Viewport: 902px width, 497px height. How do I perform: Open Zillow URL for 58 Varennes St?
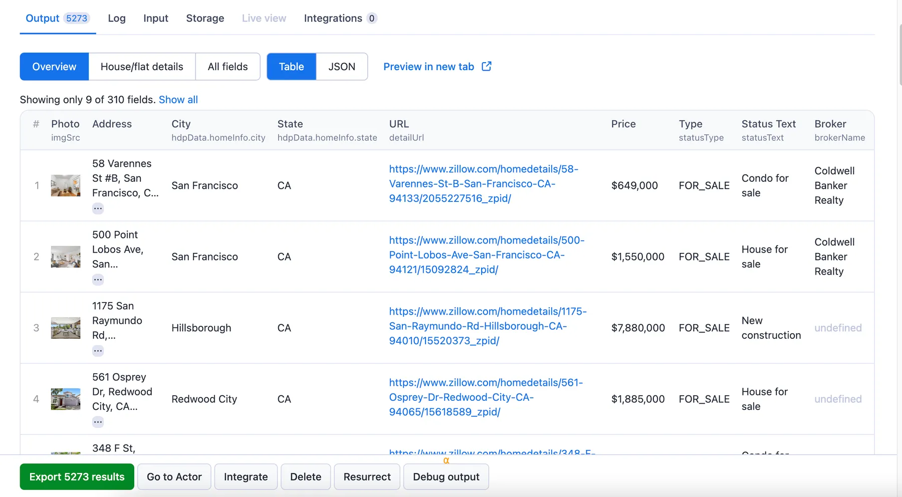pyautogui.click(x=484, y=184)
